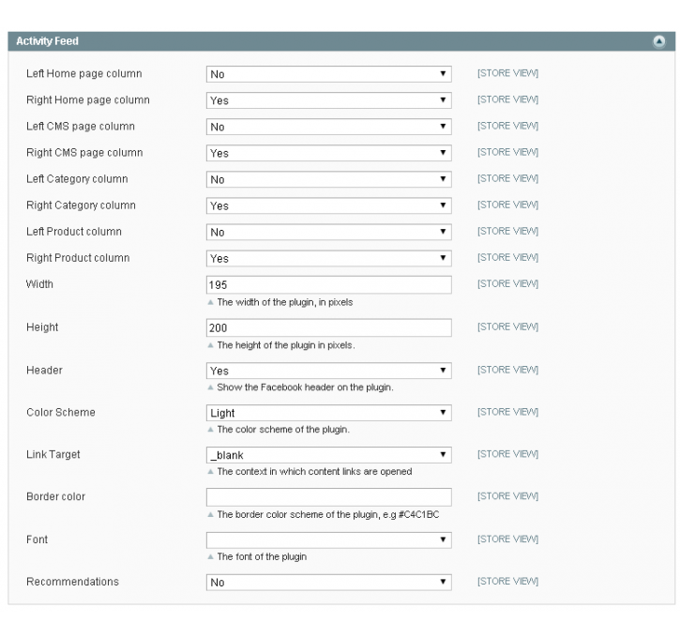The height and width of the screenshot is (638, 680).
Task: Open the Right Home page column dropdown
Action: [328, 100]
